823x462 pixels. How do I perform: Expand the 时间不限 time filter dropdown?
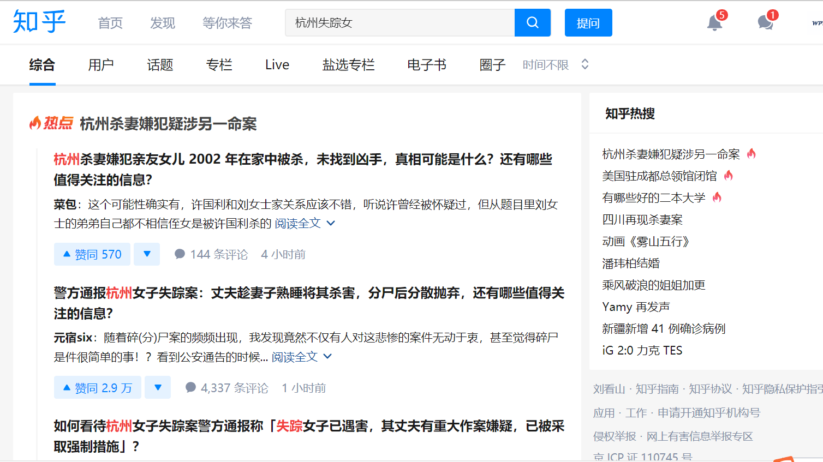pyautogui.click(x=555, y=65)
